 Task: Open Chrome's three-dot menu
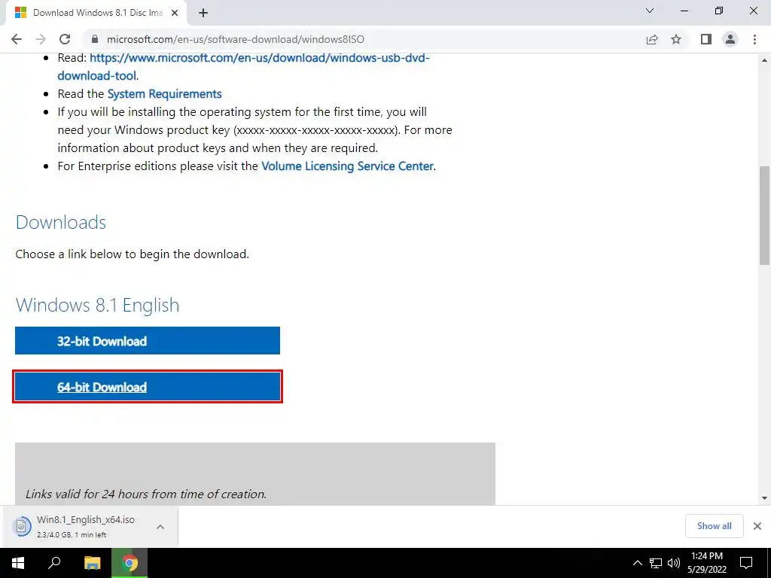coord(754,39)
